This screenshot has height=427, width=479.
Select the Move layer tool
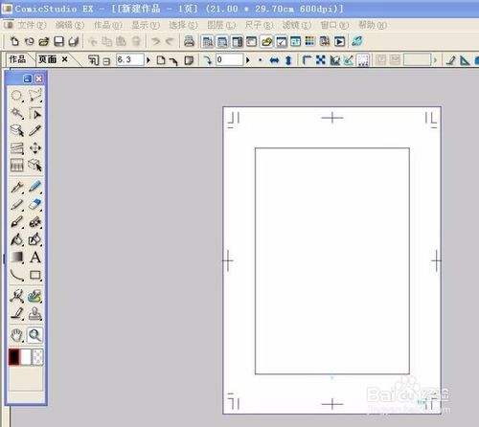pyautogui.click(x=35, y=148)
